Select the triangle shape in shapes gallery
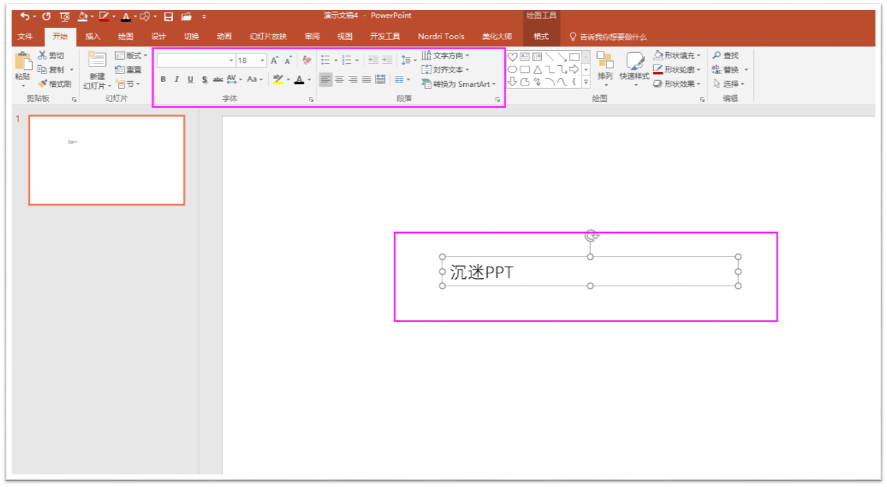The height and width of the screenshot is (487, 887). 537,70
